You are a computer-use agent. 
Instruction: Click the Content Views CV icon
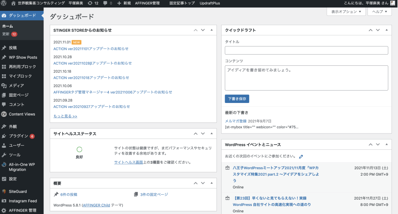pyautogui.click(x=4, y=114)
